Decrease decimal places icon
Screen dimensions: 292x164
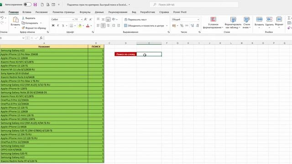198,26
